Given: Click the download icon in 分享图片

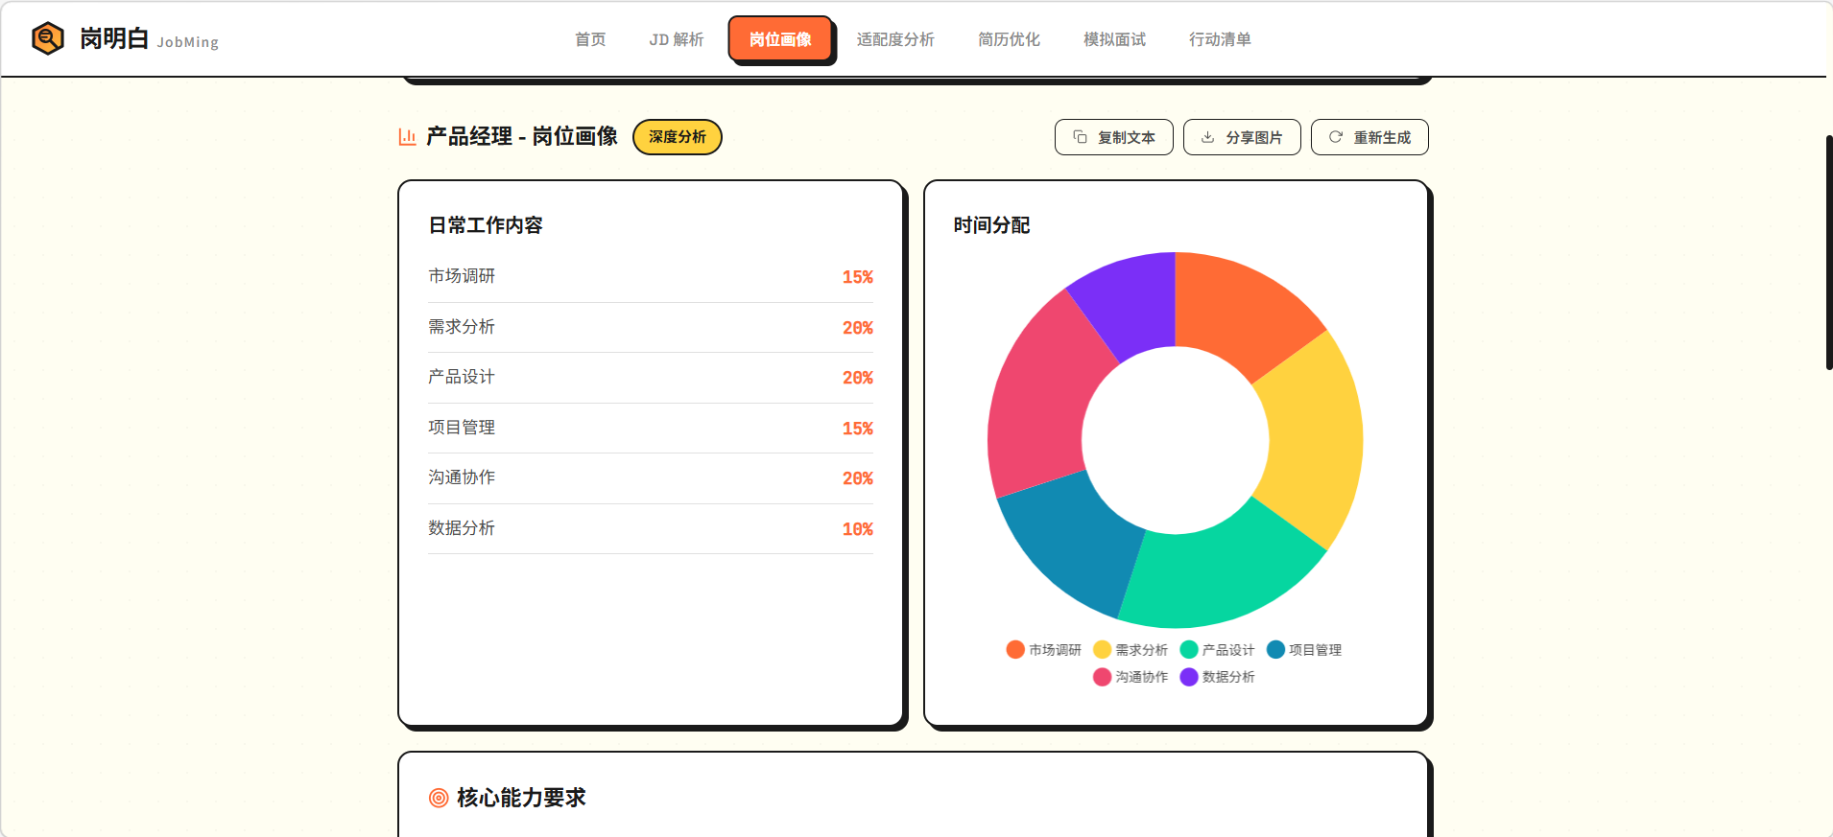Looking at the screenshot, I should point(1207,137).
